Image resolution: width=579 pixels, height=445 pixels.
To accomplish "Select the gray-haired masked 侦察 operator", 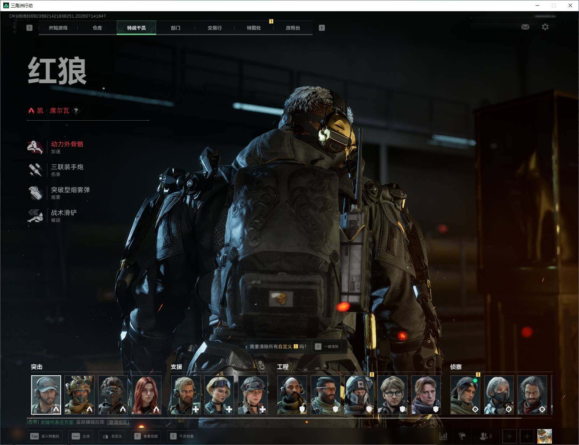I will (499, 395).
